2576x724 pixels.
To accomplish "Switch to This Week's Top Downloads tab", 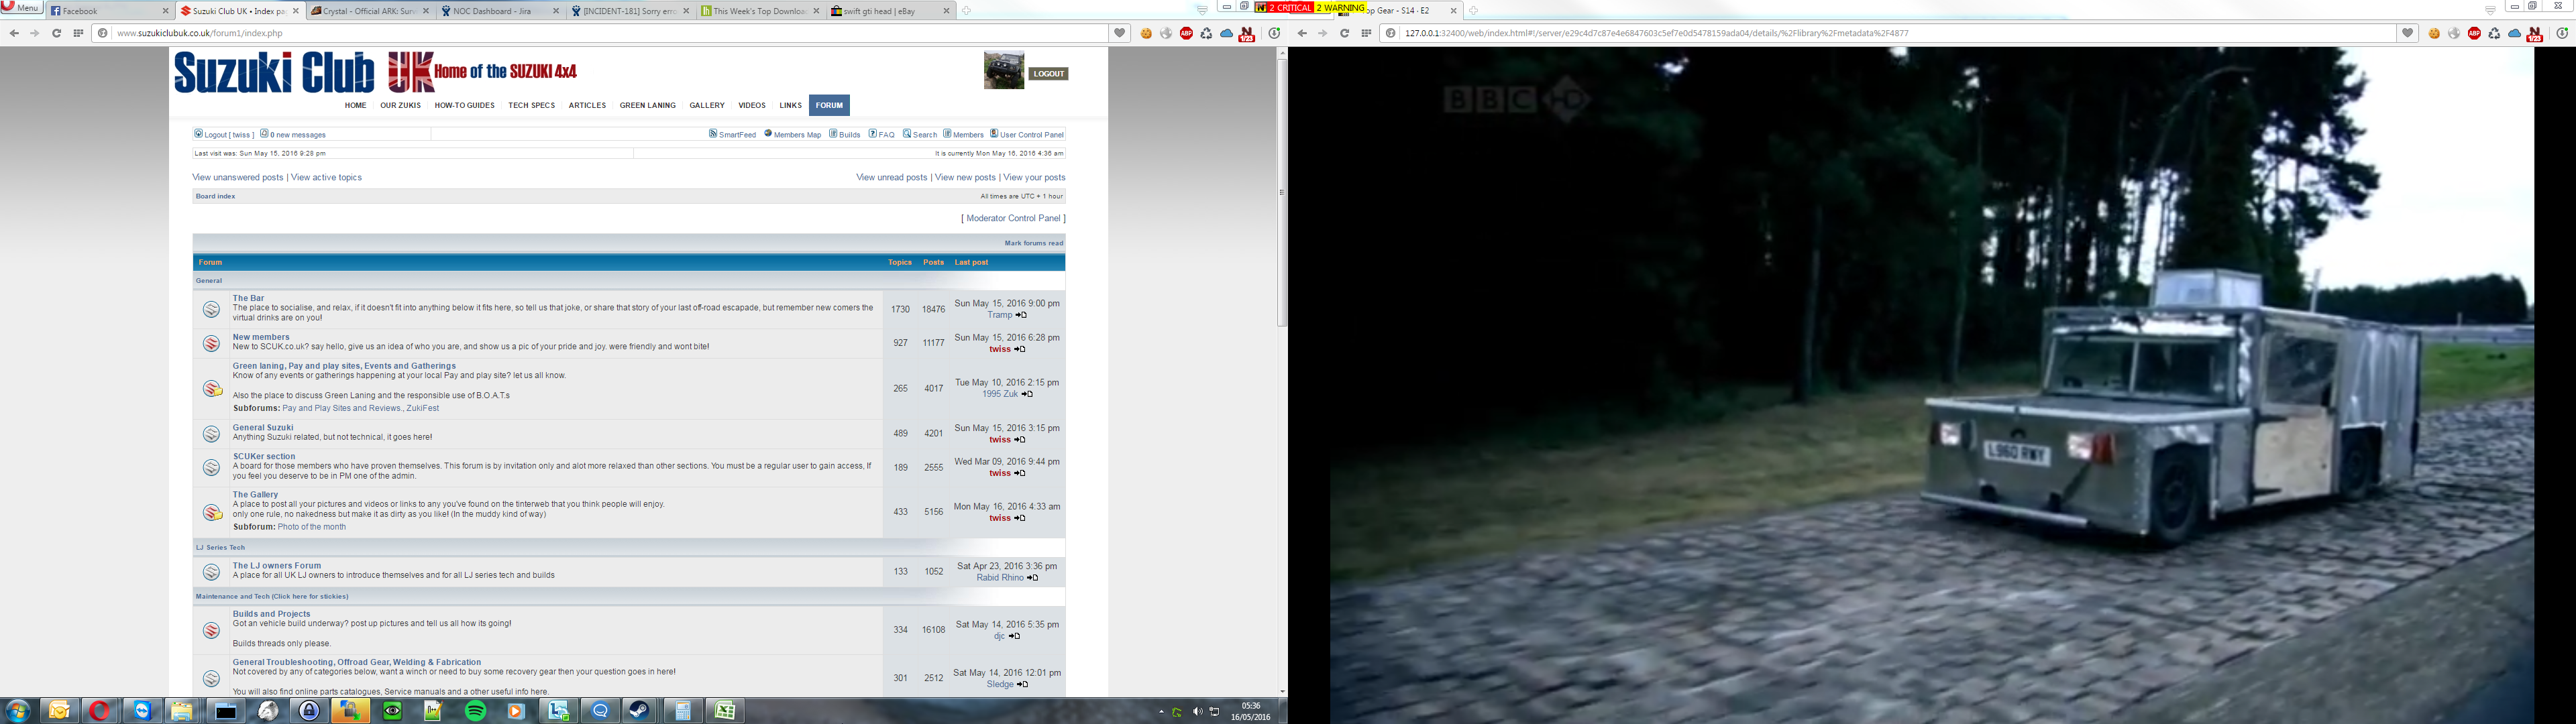I will point(760,11).
